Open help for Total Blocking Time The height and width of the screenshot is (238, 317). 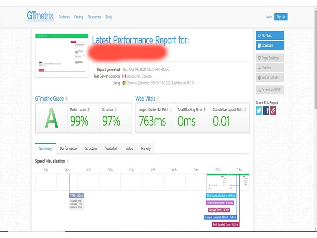[x=204, y=109]
